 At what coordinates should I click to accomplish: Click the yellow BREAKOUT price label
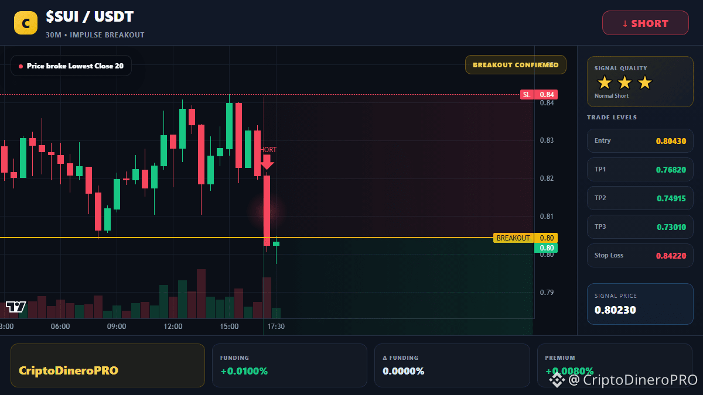pyautogui.click(x=513, y=238)
